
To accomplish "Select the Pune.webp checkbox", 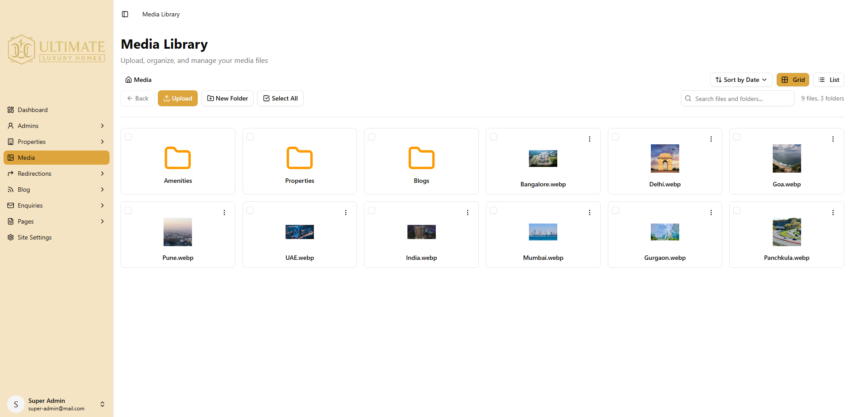I will (x=129, y=211).
